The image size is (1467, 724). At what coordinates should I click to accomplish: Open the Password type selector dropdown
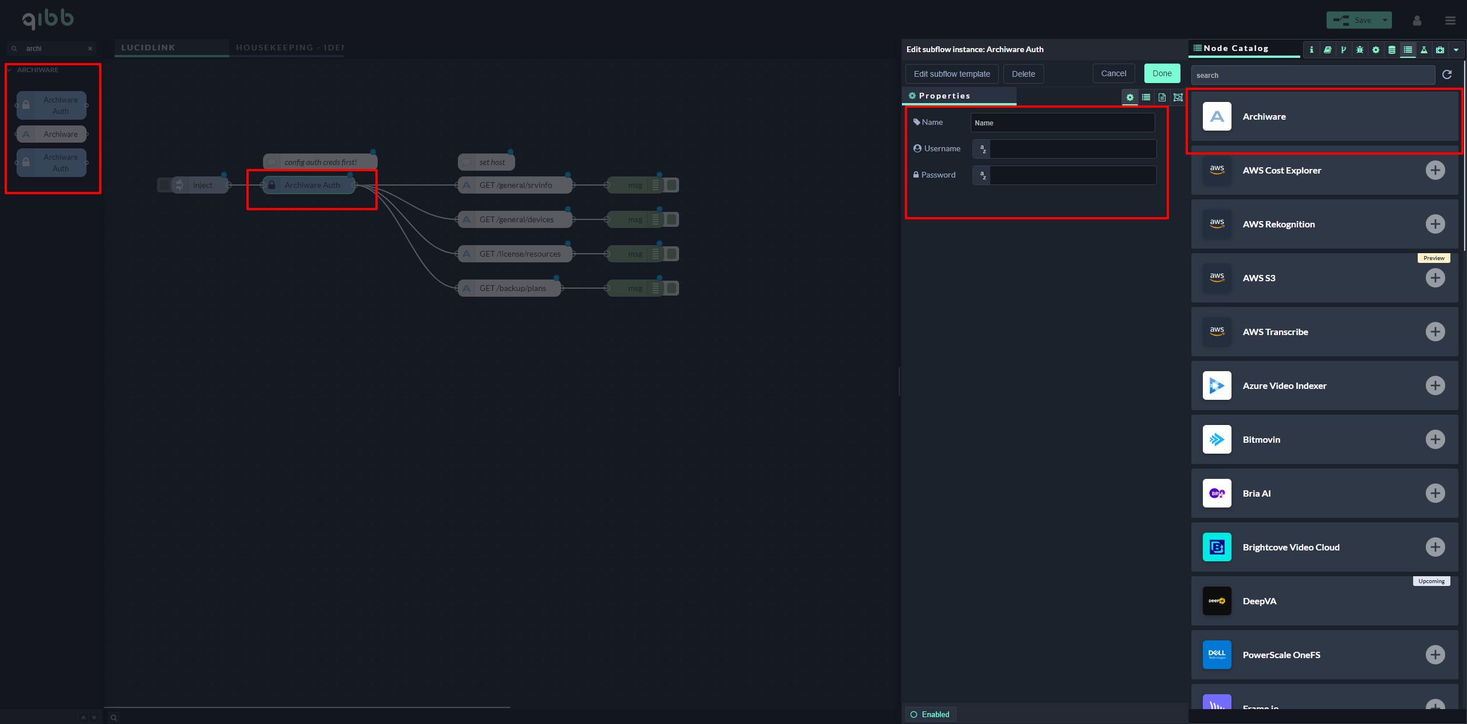[982, 175]
